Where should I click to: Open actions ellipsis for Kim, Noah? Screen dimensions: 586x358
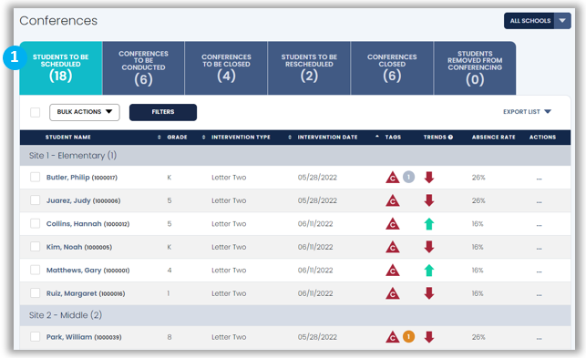539,248
